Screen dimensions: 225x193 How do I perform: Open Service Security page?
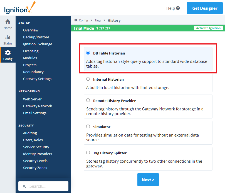coord(36,147)
